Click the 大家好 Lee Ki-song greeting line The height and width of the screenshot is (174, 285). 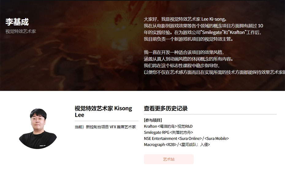[x=185, y=19]
